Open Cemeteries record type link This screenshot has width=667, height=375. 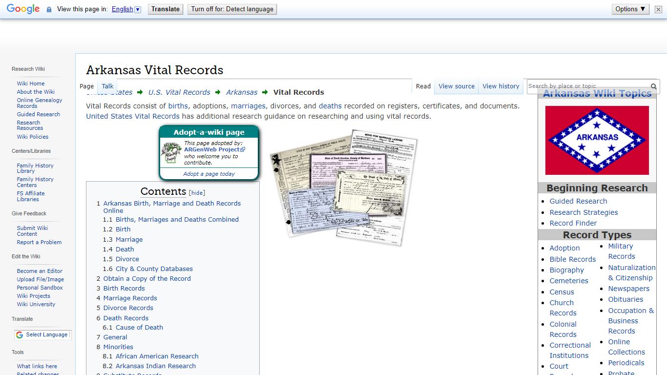[569, 281]
